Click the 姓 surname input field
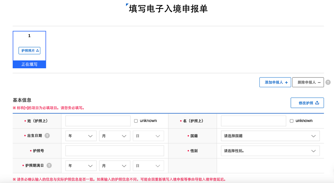The image size is (334, 183). tap(98, 121)
